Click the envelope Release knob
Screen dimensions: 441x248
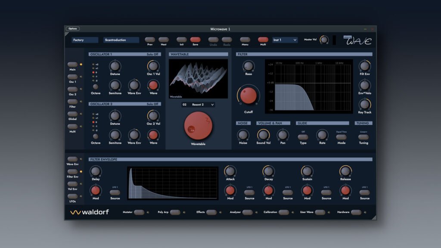pos(345,171)
